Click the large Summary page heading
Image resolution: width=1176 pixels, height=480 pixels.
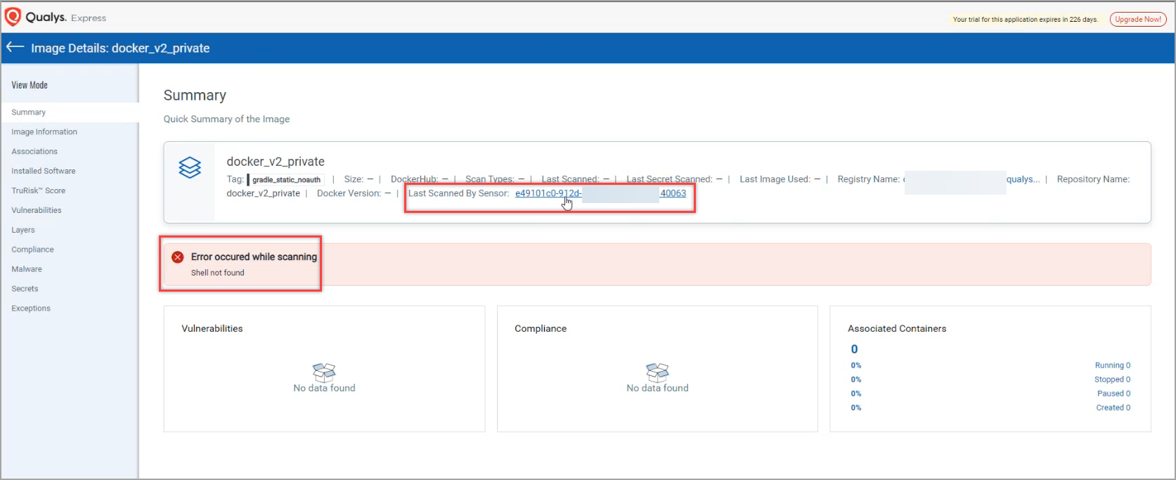pos(195,96)
